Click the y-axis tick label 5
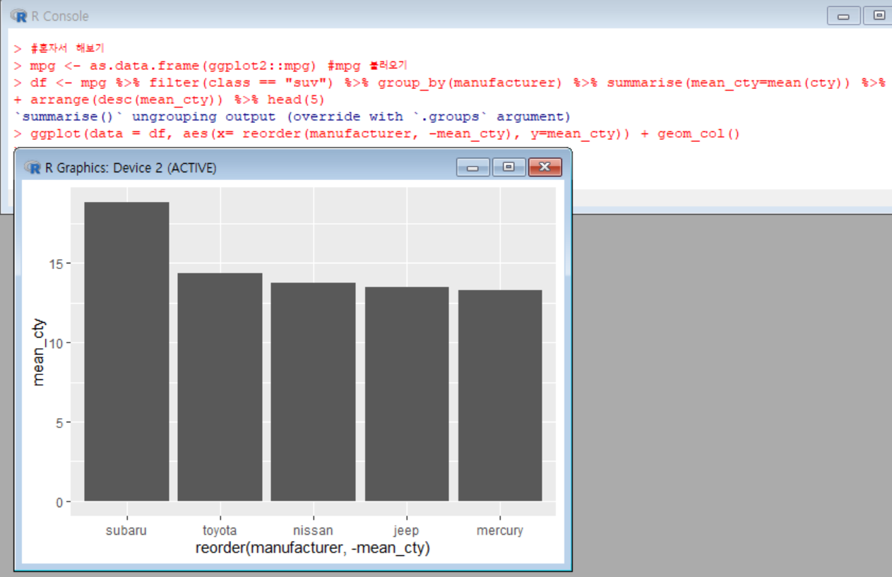 tap(59, 422)
